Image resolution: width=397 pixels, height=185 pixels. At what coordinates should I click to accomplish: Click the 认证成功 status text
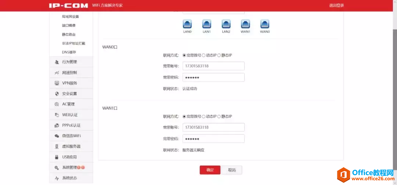pos(190,89)
